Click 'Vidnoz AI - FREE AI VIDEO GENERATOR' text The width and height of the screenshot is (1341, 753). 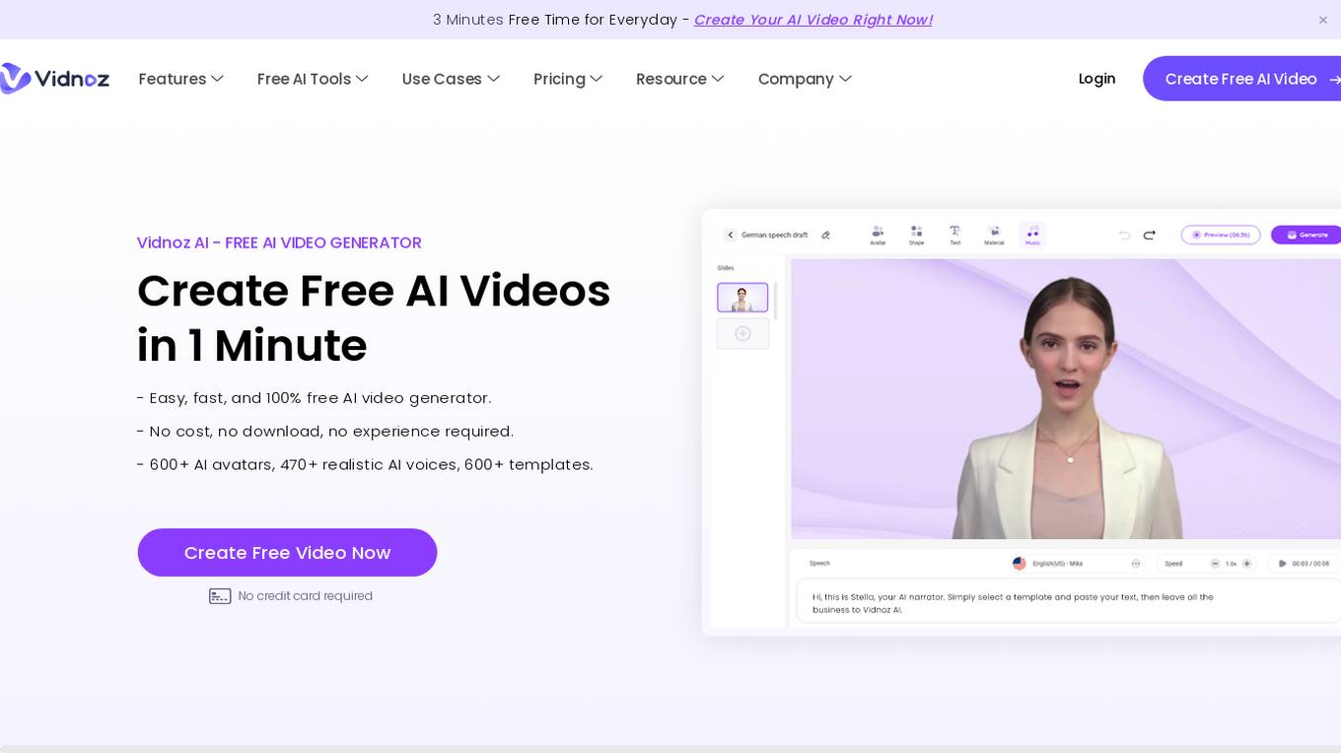(279, 242)
